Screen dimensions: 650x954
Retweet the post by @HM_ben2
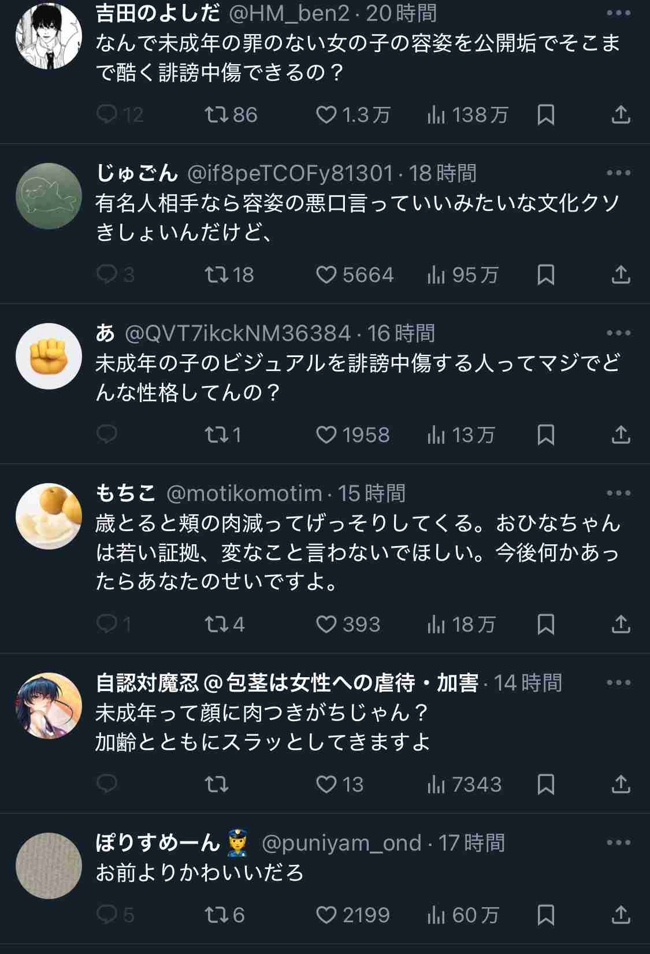(x=217, y=114)
